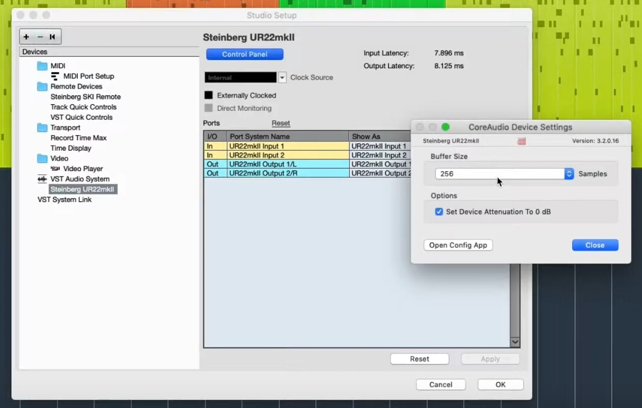The height and width of the screenshot is (408, 642).
Task: Select the UR22mkII Input 1 port row
Action: point(307,146)
